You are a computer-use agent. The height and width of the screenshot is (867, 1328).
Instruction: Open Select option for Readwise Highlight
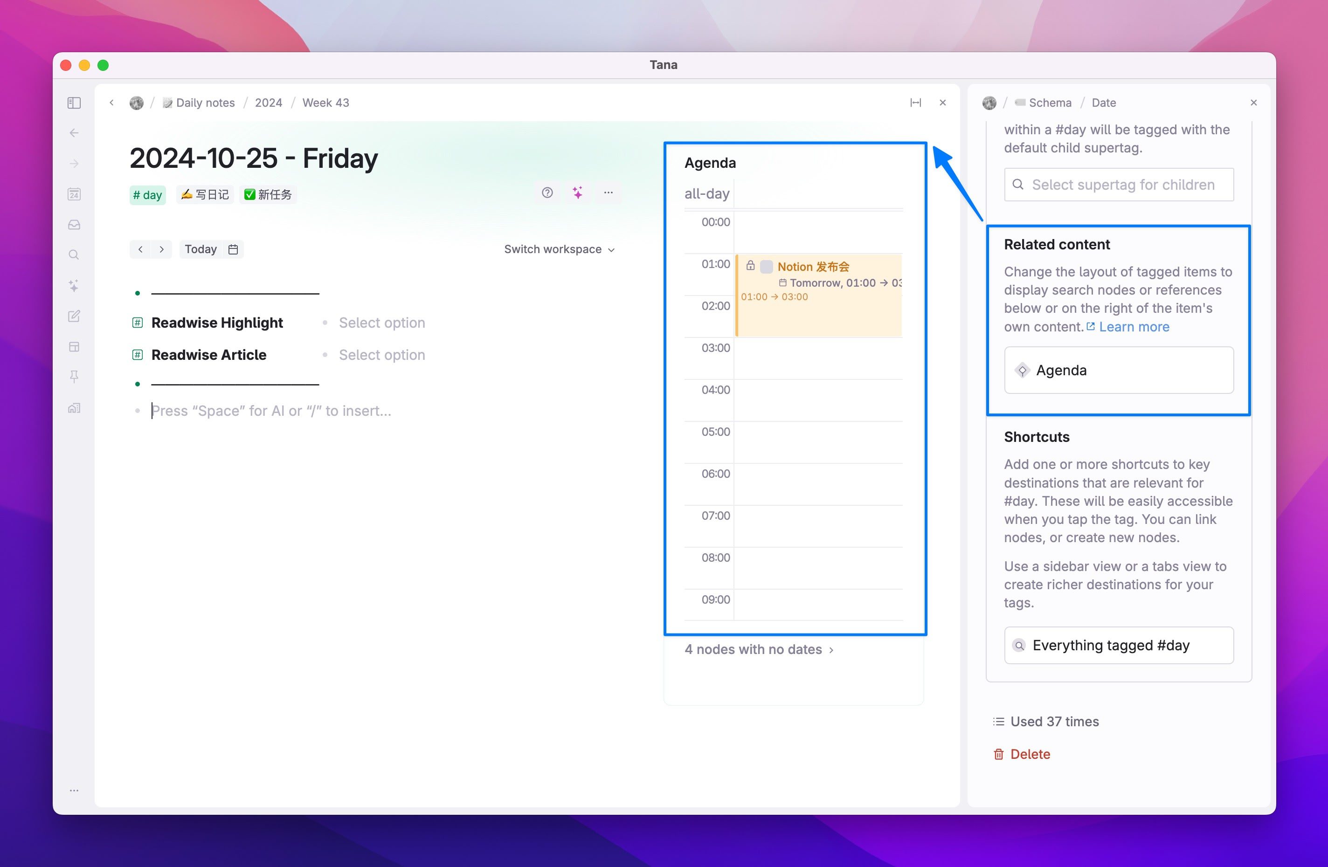(x=382, y=323)
